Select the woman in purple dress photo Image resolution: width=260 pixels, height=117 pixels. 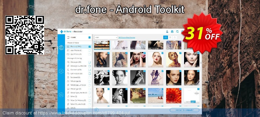point(156,78)
